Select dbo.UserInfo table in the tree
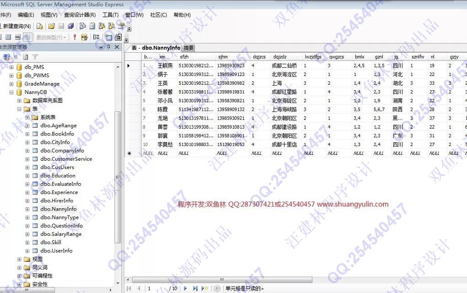Viewport: 467px width, 293px height. (x=56, y=251)
